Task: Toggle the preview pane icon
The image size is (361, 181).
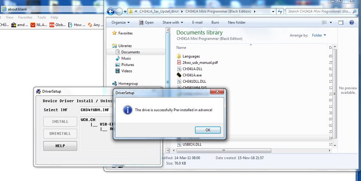Action: click(x=341, y=22)
